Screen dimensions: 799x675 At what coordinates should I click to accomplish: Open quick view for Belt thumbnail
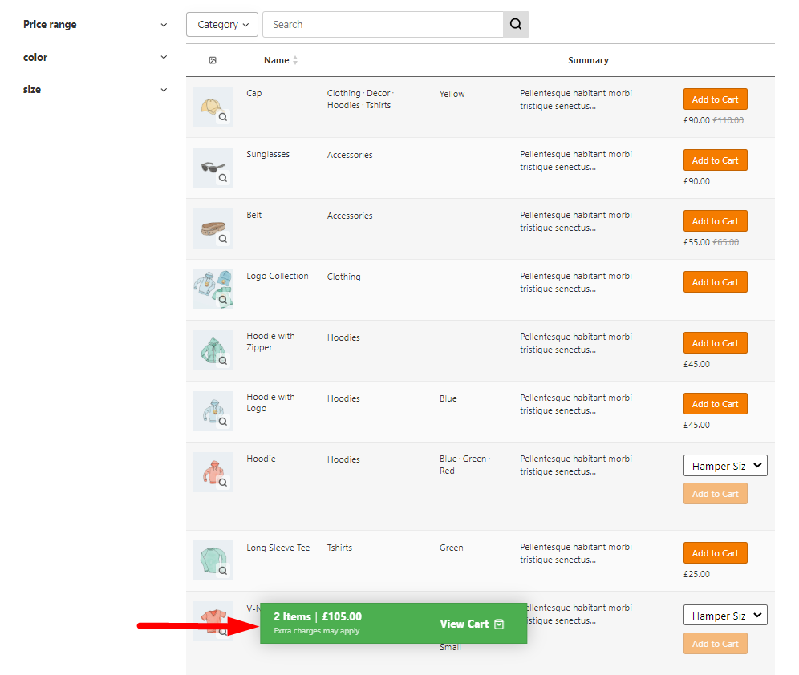point(223,239)
